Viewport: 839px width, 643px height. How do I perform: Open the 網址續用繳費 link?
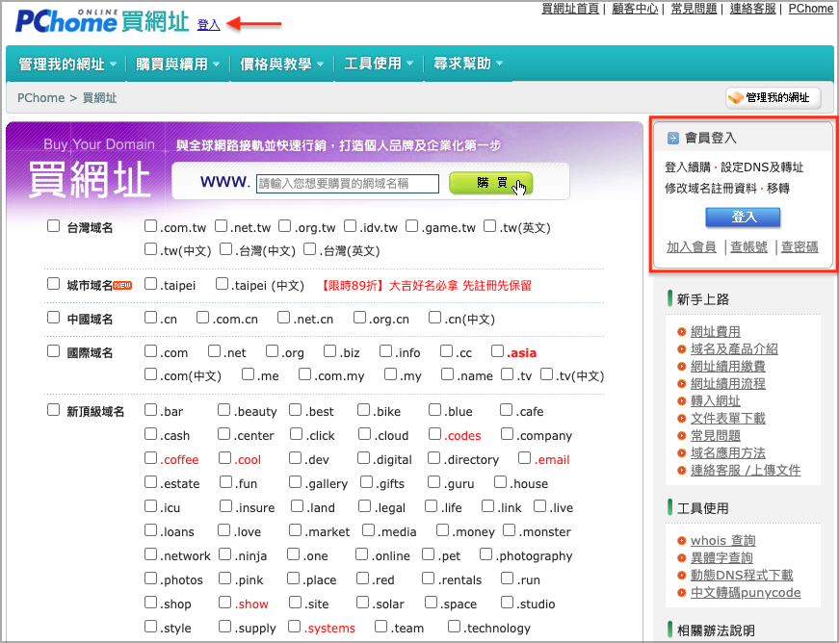727,366
